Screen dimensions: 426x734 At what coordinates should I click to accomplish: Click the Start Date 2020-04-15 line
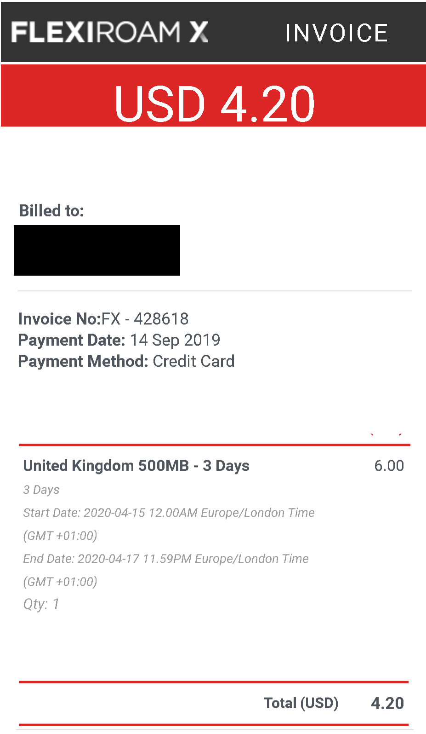169,513
